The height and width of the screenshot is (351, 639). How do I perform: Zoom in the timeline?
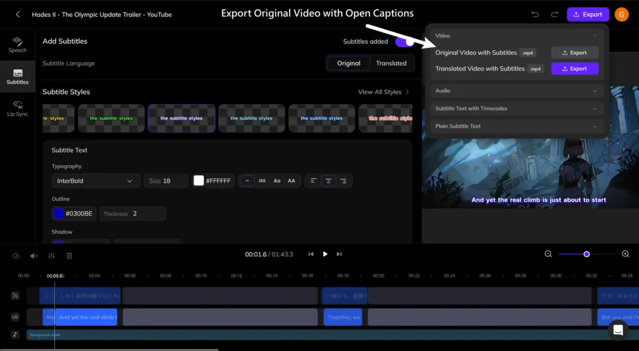[625, 254]
